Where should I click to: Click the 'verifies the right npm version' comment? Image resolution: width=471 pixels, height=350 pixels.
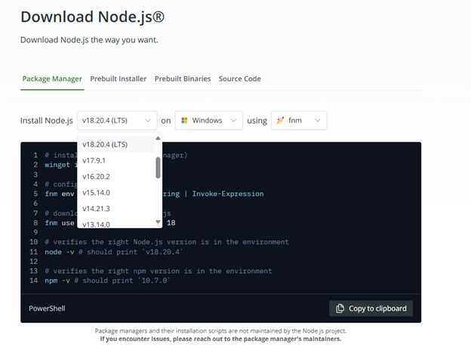159,271
